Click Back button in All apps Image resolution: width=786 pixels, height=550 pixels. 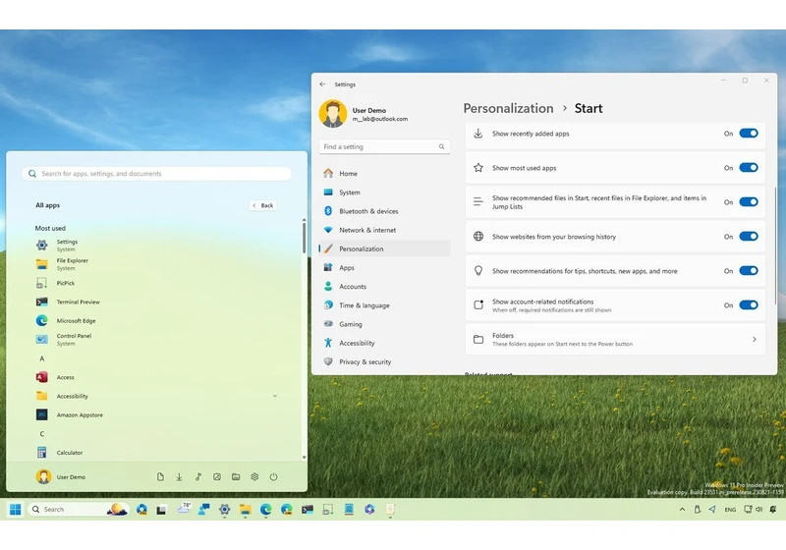click(x=263, y=205)
